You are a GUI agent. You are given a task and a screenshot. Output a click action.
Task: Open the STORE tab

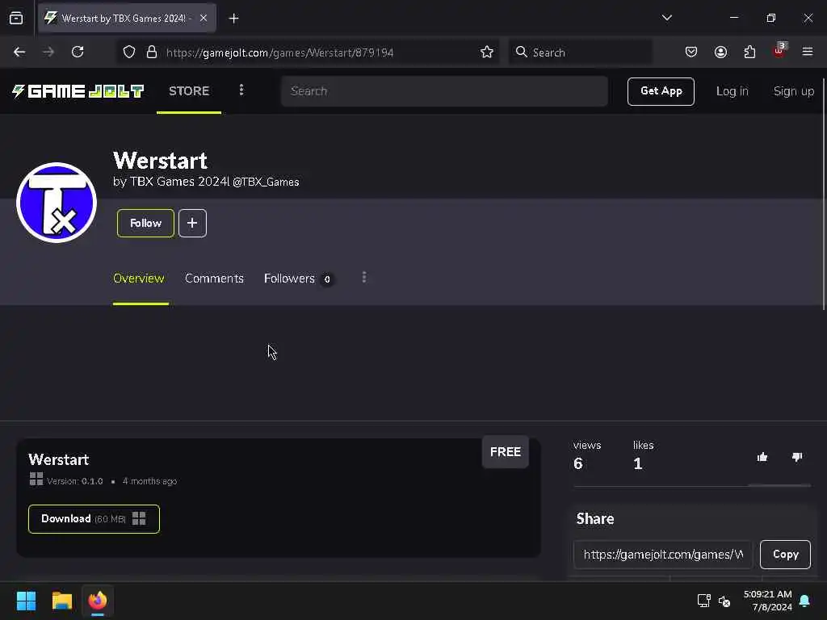click(189, 91)
